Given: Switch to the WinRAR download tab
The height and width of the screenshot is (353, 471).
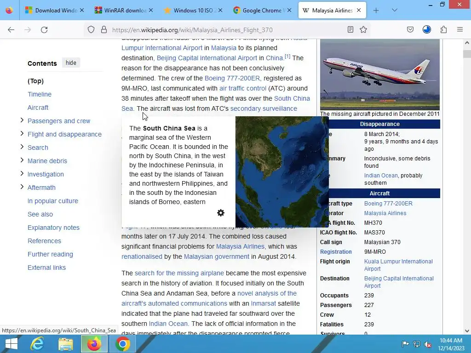Looking at the screenshot, I should [x=123, y=11].
